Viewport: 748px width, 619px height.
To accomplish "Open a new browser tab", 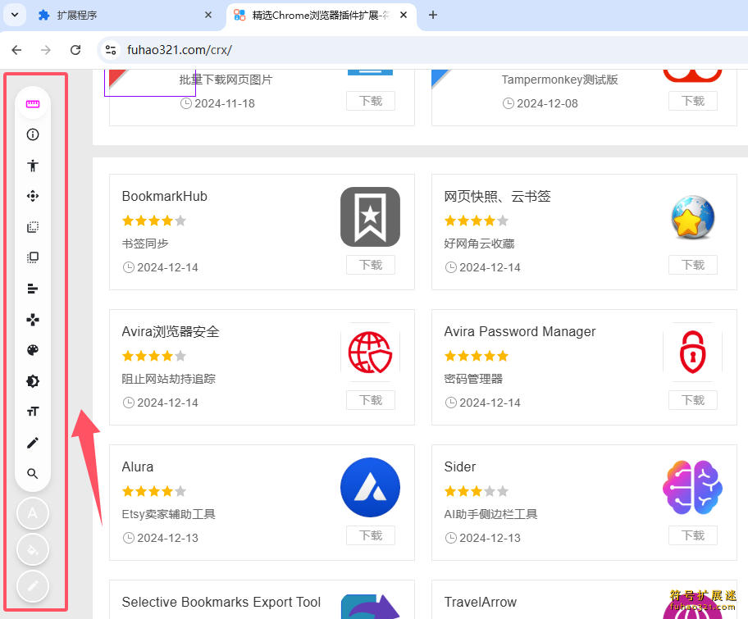I will [433, 16].
